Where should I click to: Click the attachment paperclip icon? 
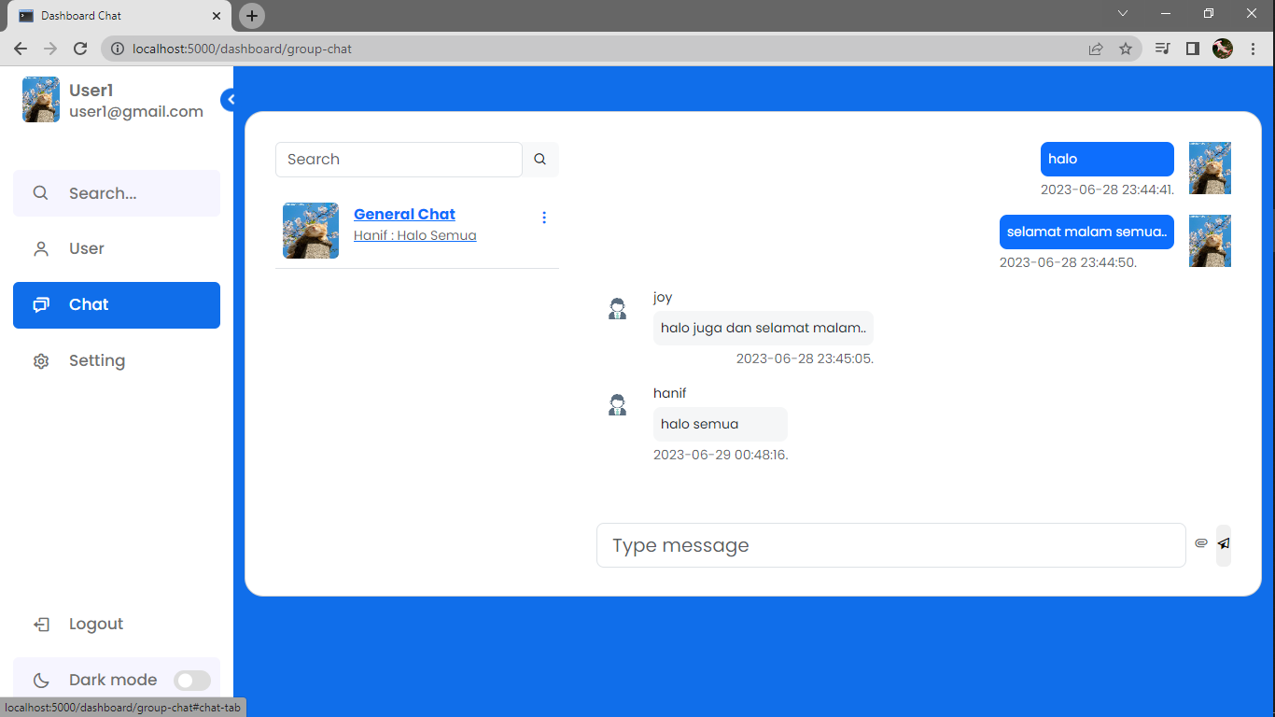coord(1201,543)
